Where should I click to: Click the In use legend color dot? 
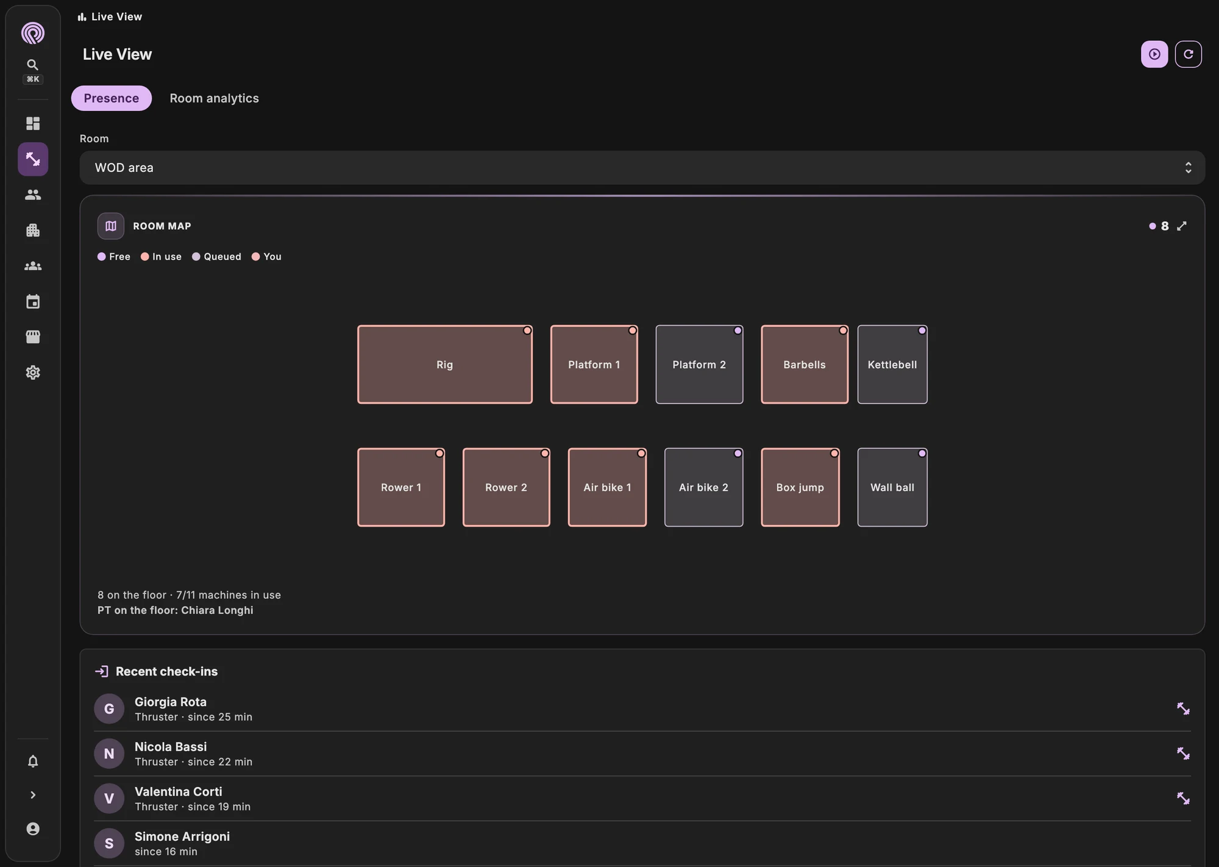144,257
